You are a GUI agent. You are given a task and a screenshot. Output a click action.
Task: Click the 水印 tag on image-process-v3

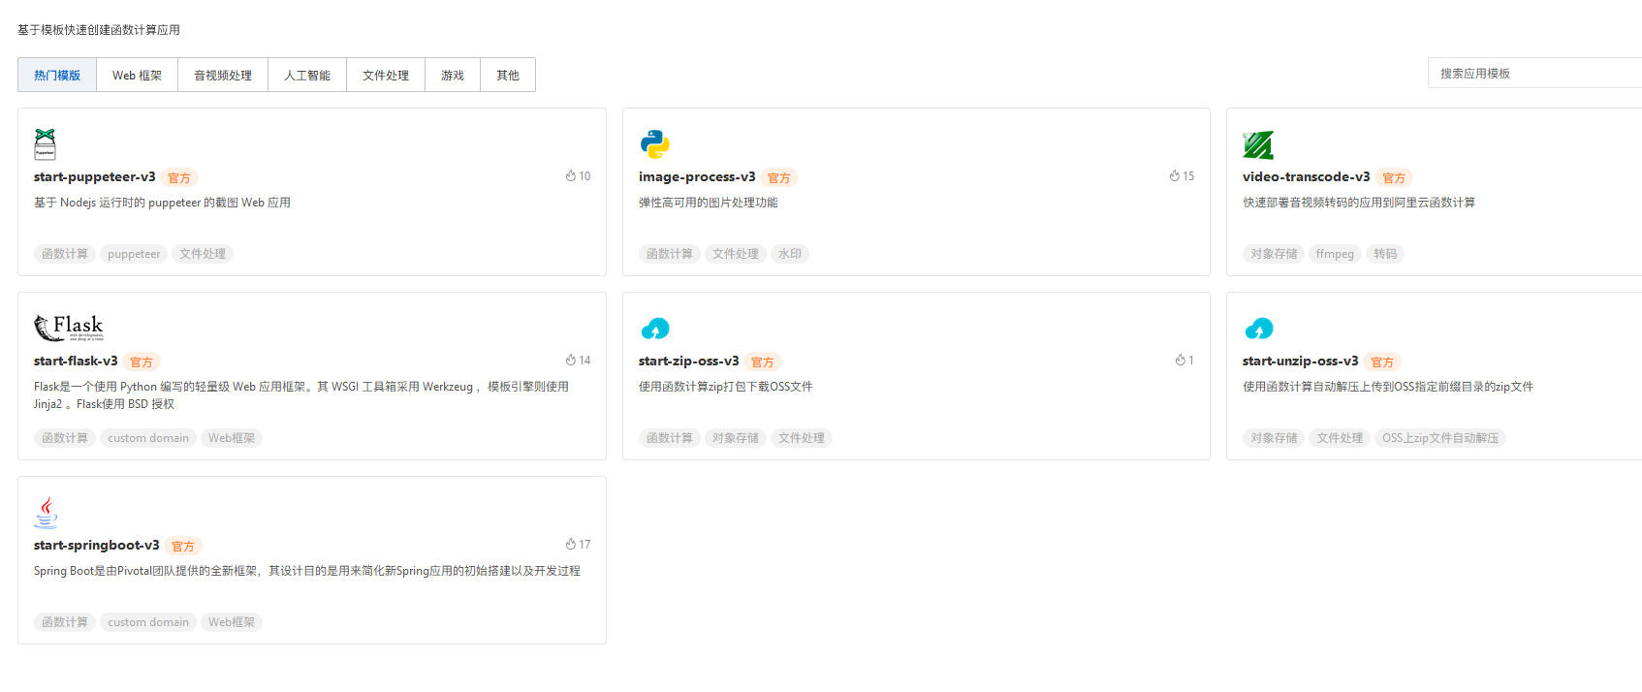tap(790, 254)
